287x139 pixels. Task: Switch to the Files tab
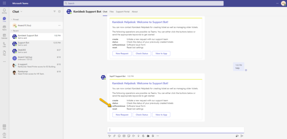pos(111,12)
